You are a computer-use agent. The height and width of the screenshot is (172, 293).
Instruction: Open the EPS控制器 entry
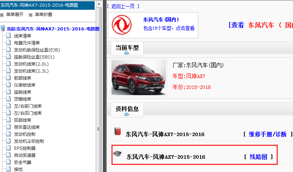tap(25, 148)
